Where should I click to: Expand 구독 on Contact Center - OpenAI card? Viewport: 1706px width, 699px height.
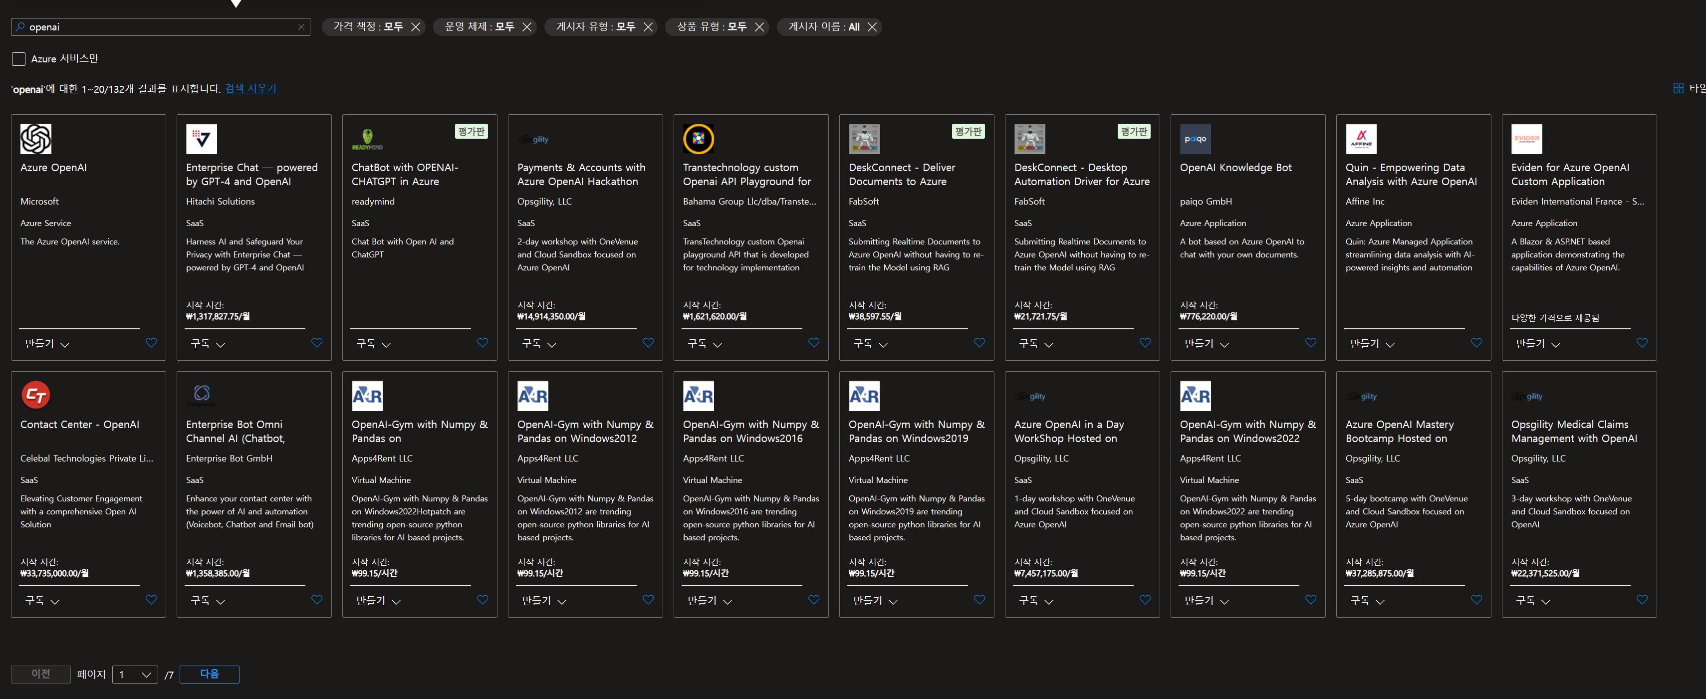(42, 600)
